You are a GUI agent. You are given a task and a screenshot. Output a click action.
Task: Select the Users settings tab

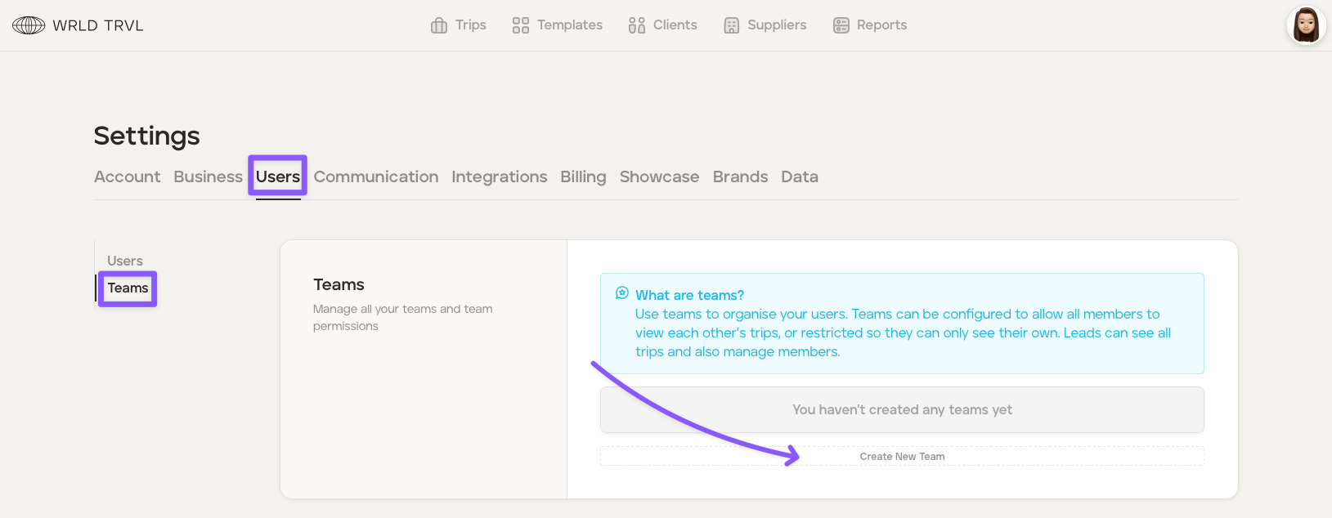pos(278,176)
